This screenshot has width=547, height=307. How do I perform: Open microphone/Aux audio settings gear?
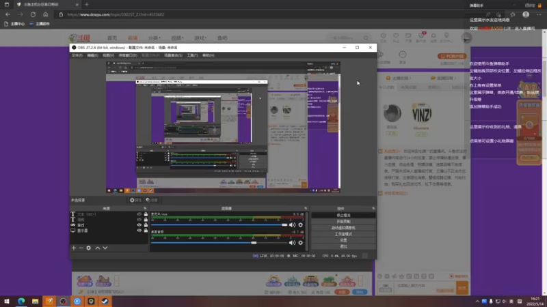point(300,225)
